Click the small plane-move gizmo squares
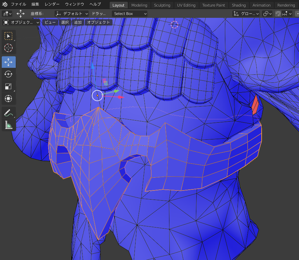 pyautogui.click(x=105, y=82)
